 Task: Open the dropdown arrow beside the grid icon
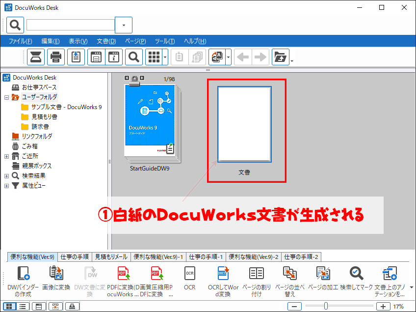(165, 57)
